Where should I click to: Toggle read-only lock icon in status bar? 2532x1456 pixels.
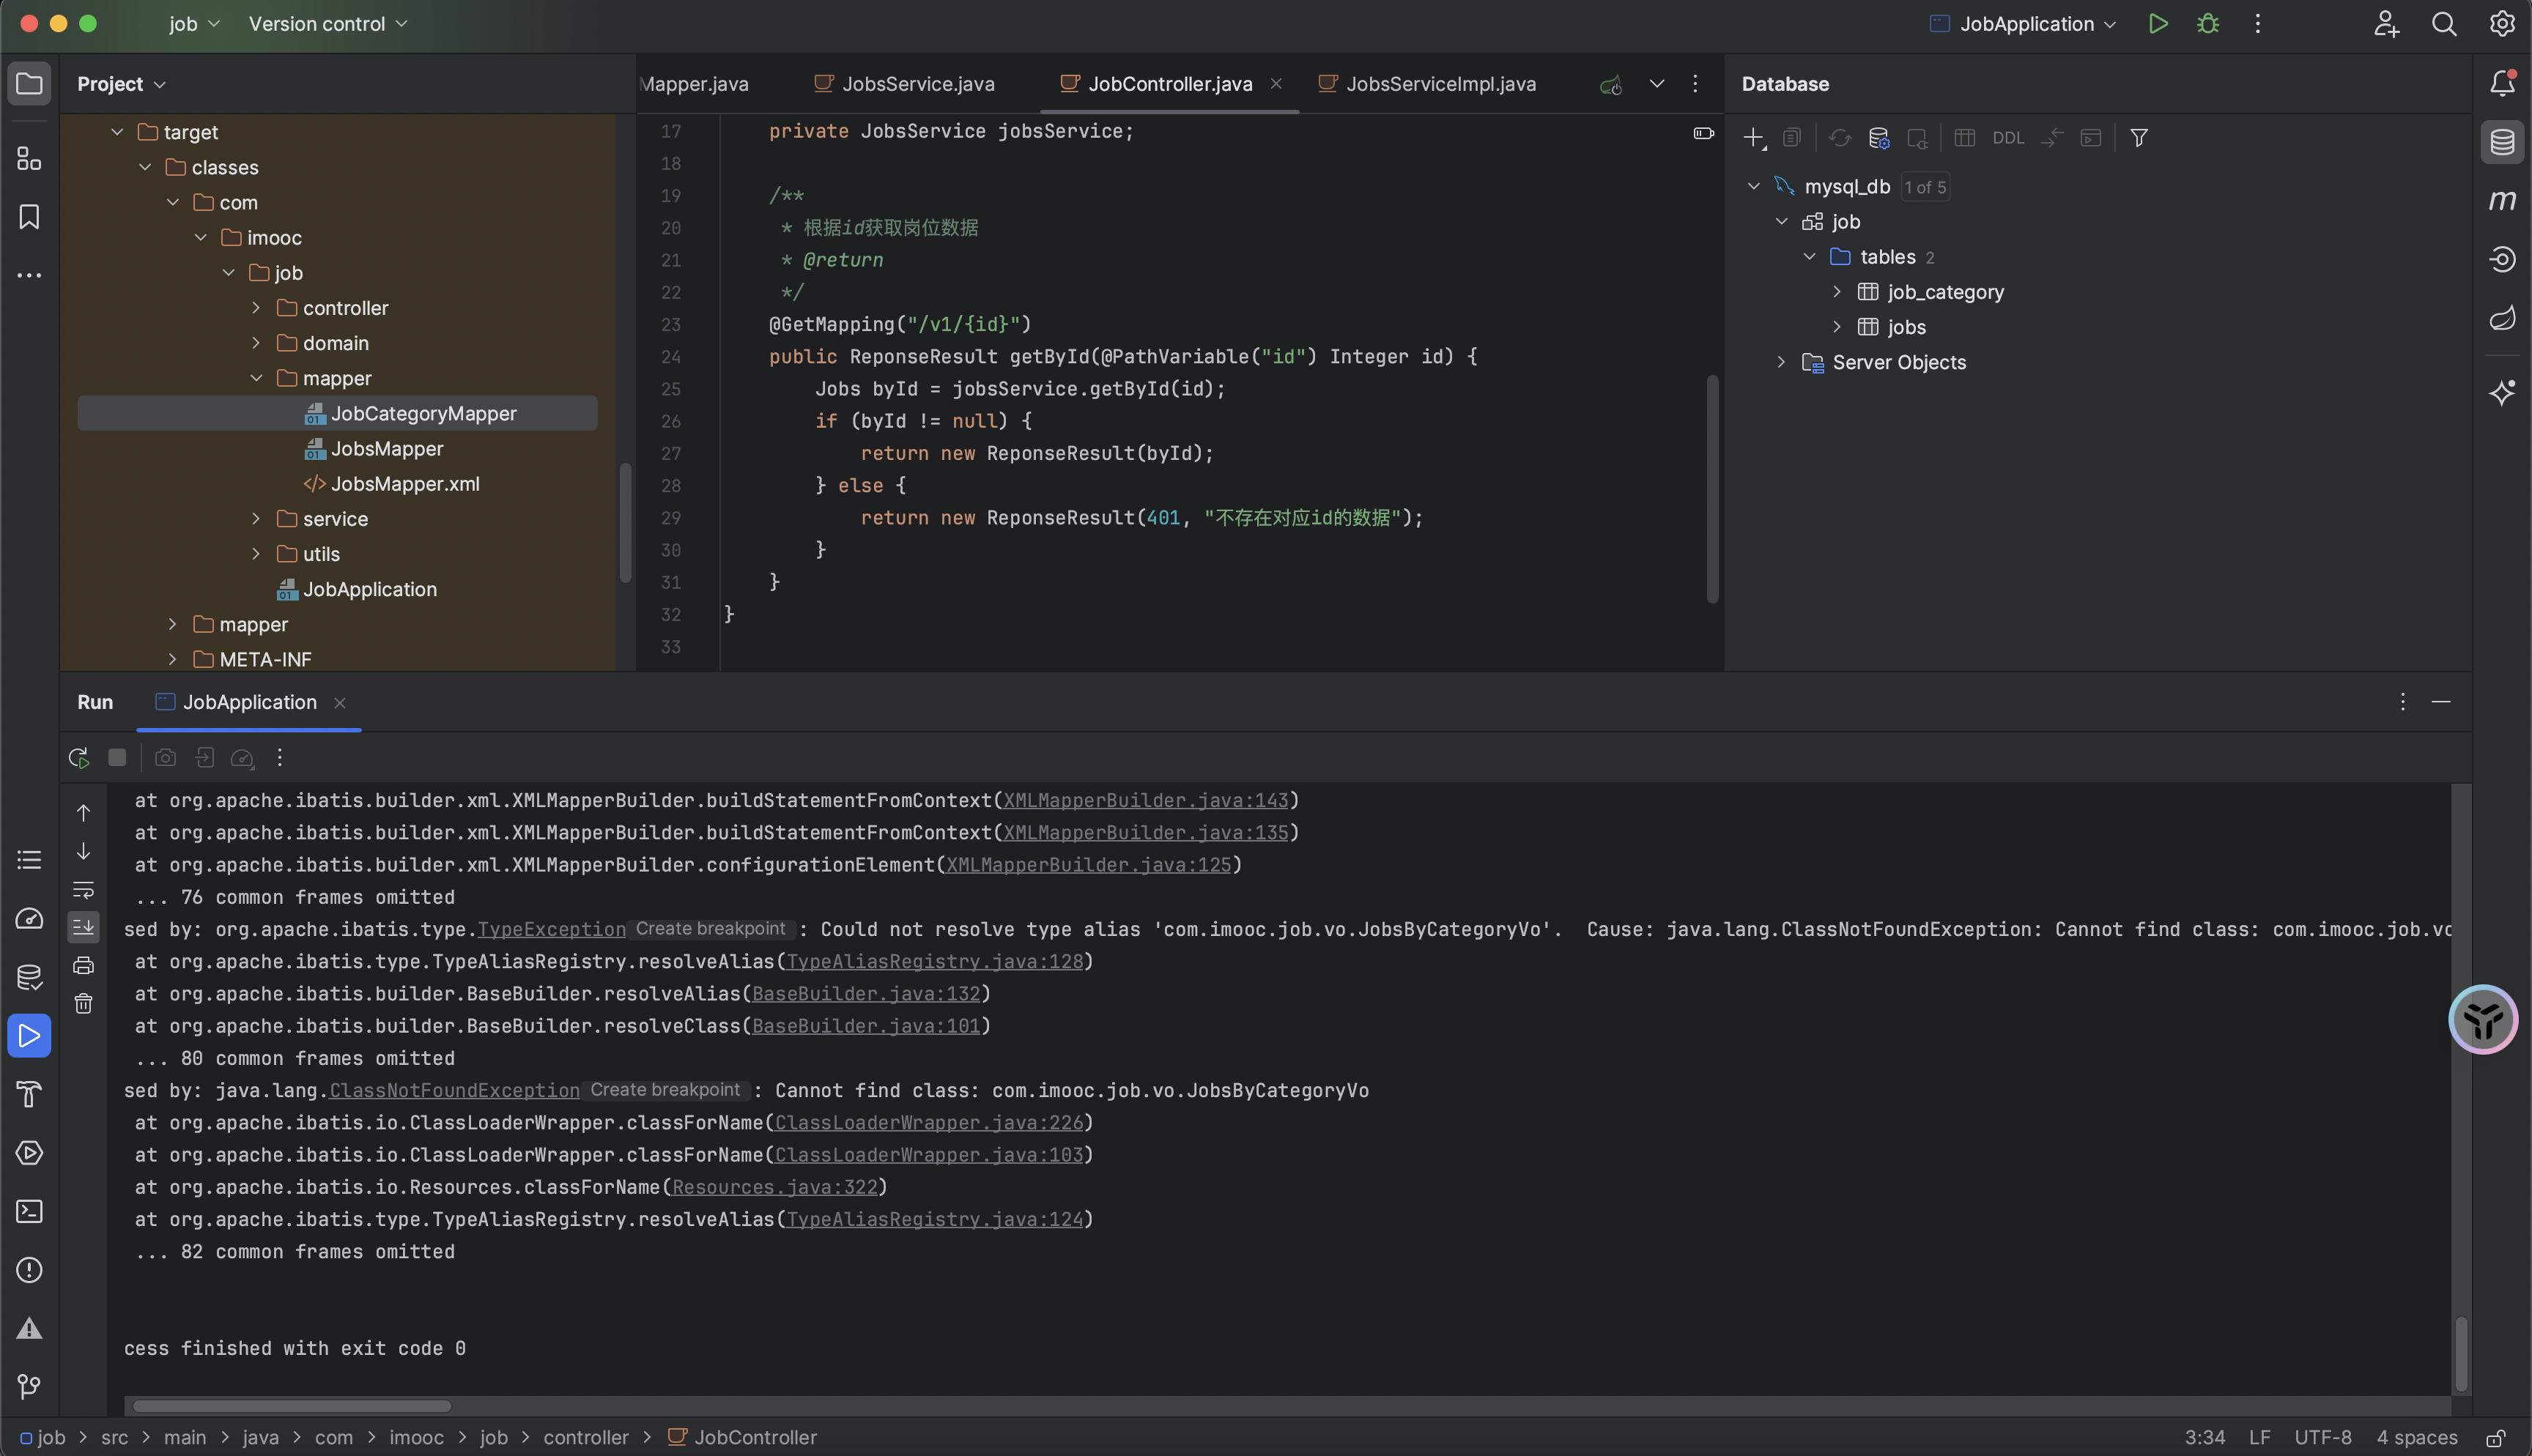(x=2496, y=1438)
